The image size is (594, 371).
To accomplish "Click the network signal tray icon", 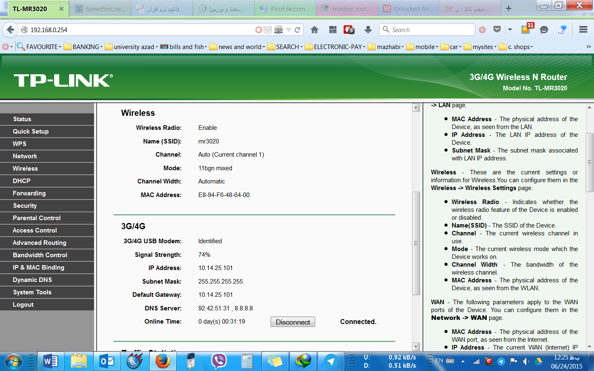I will 476,362.
